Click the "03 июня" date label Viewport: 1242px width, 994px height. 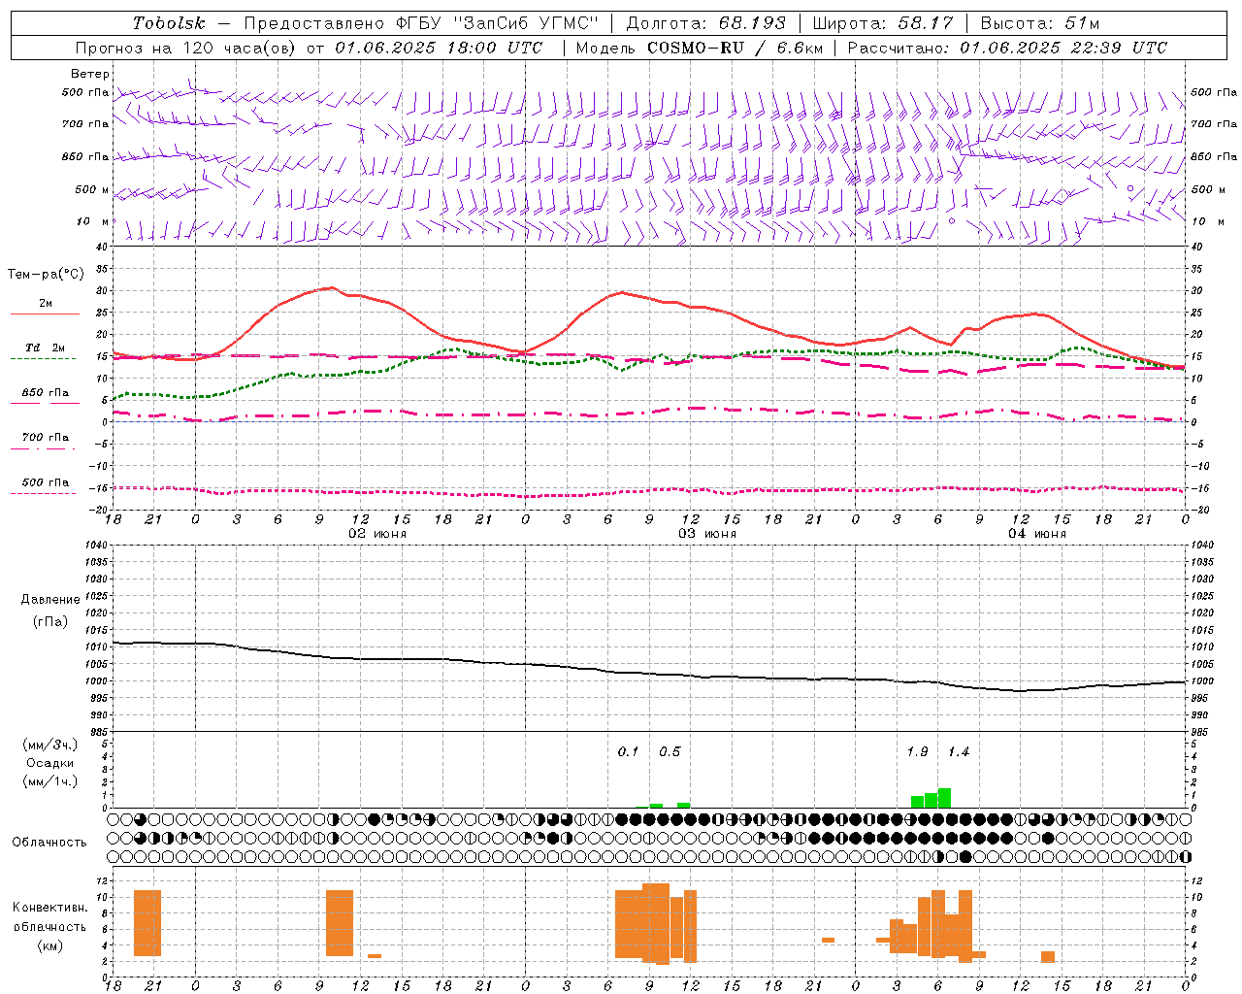point(707,534)
